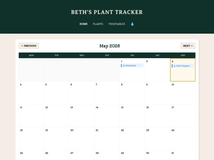This screenshot has width=214, height=160.
Task: Click the date number 31
Action: pyautogui.click(x=173, y=153)
